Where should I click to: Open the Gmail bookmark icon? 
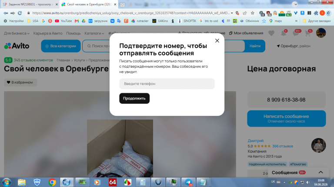click(77, 21)
